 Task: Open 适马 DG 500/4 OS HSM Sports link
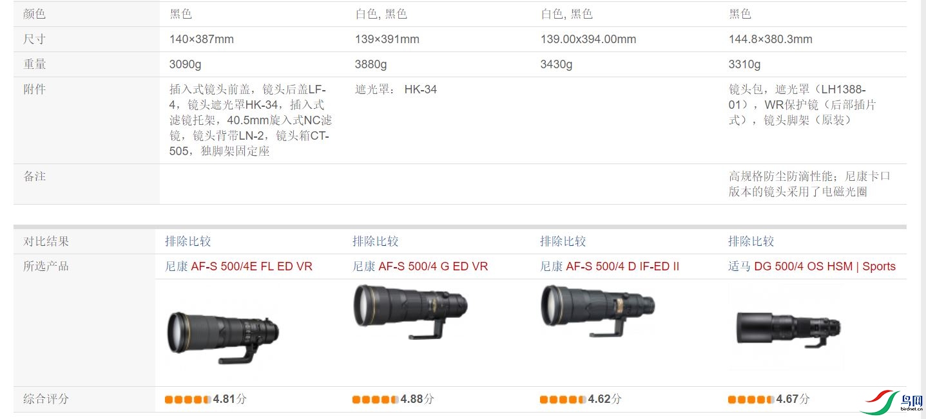click(812, 266)
